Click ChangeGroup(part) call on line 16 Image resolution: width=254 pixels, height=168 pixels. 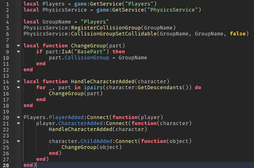pyautogui.click(x=76, y=94)
